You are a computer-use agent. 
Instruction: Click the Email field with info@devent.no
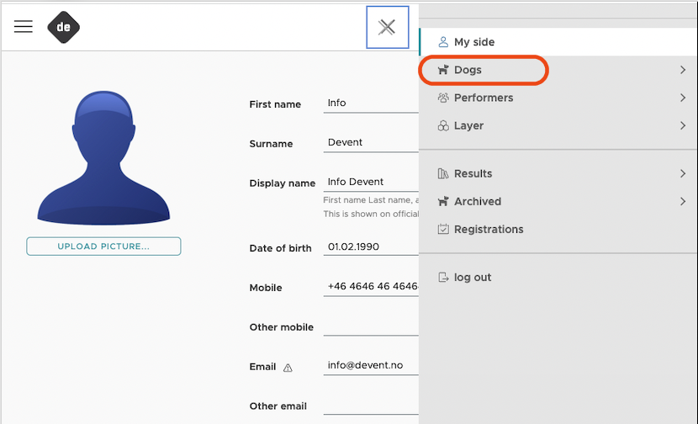(x=371, y=366)
